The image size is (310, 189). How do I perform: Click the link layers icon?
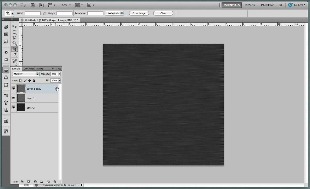pos(15,182)
